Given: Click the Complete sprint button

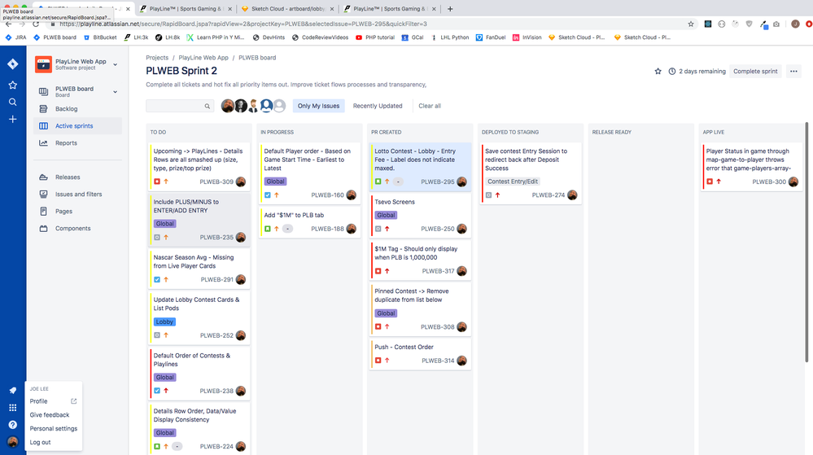Looking at the screenshot, I should click(755, 72).
